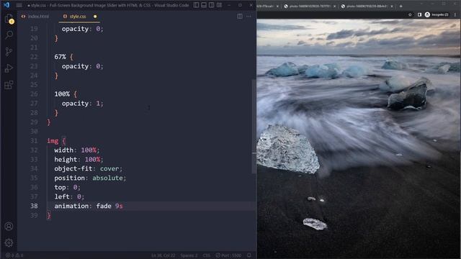Image resolution: width=461 pixels, height=259 pixels.
Task: Bookmark this page with star icon
Action: pos(410,14)
